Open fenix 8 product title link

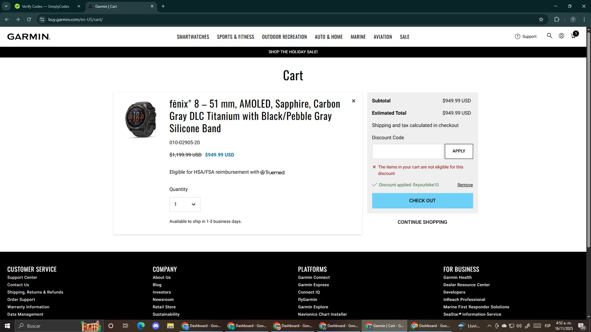(x=255, y=116)
